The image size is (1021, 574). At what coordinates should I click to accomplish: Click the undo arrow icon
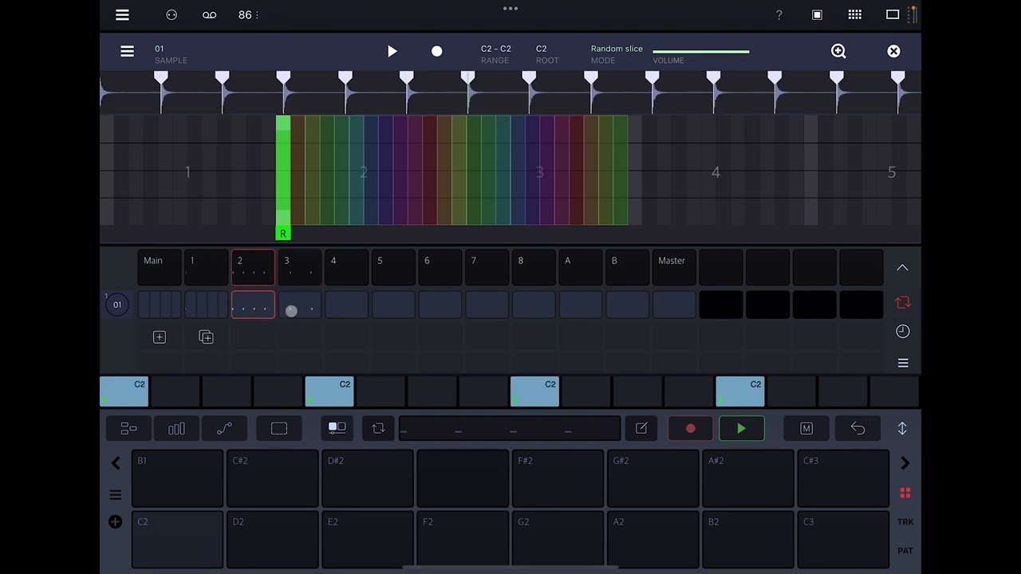[x=857, y=429]
